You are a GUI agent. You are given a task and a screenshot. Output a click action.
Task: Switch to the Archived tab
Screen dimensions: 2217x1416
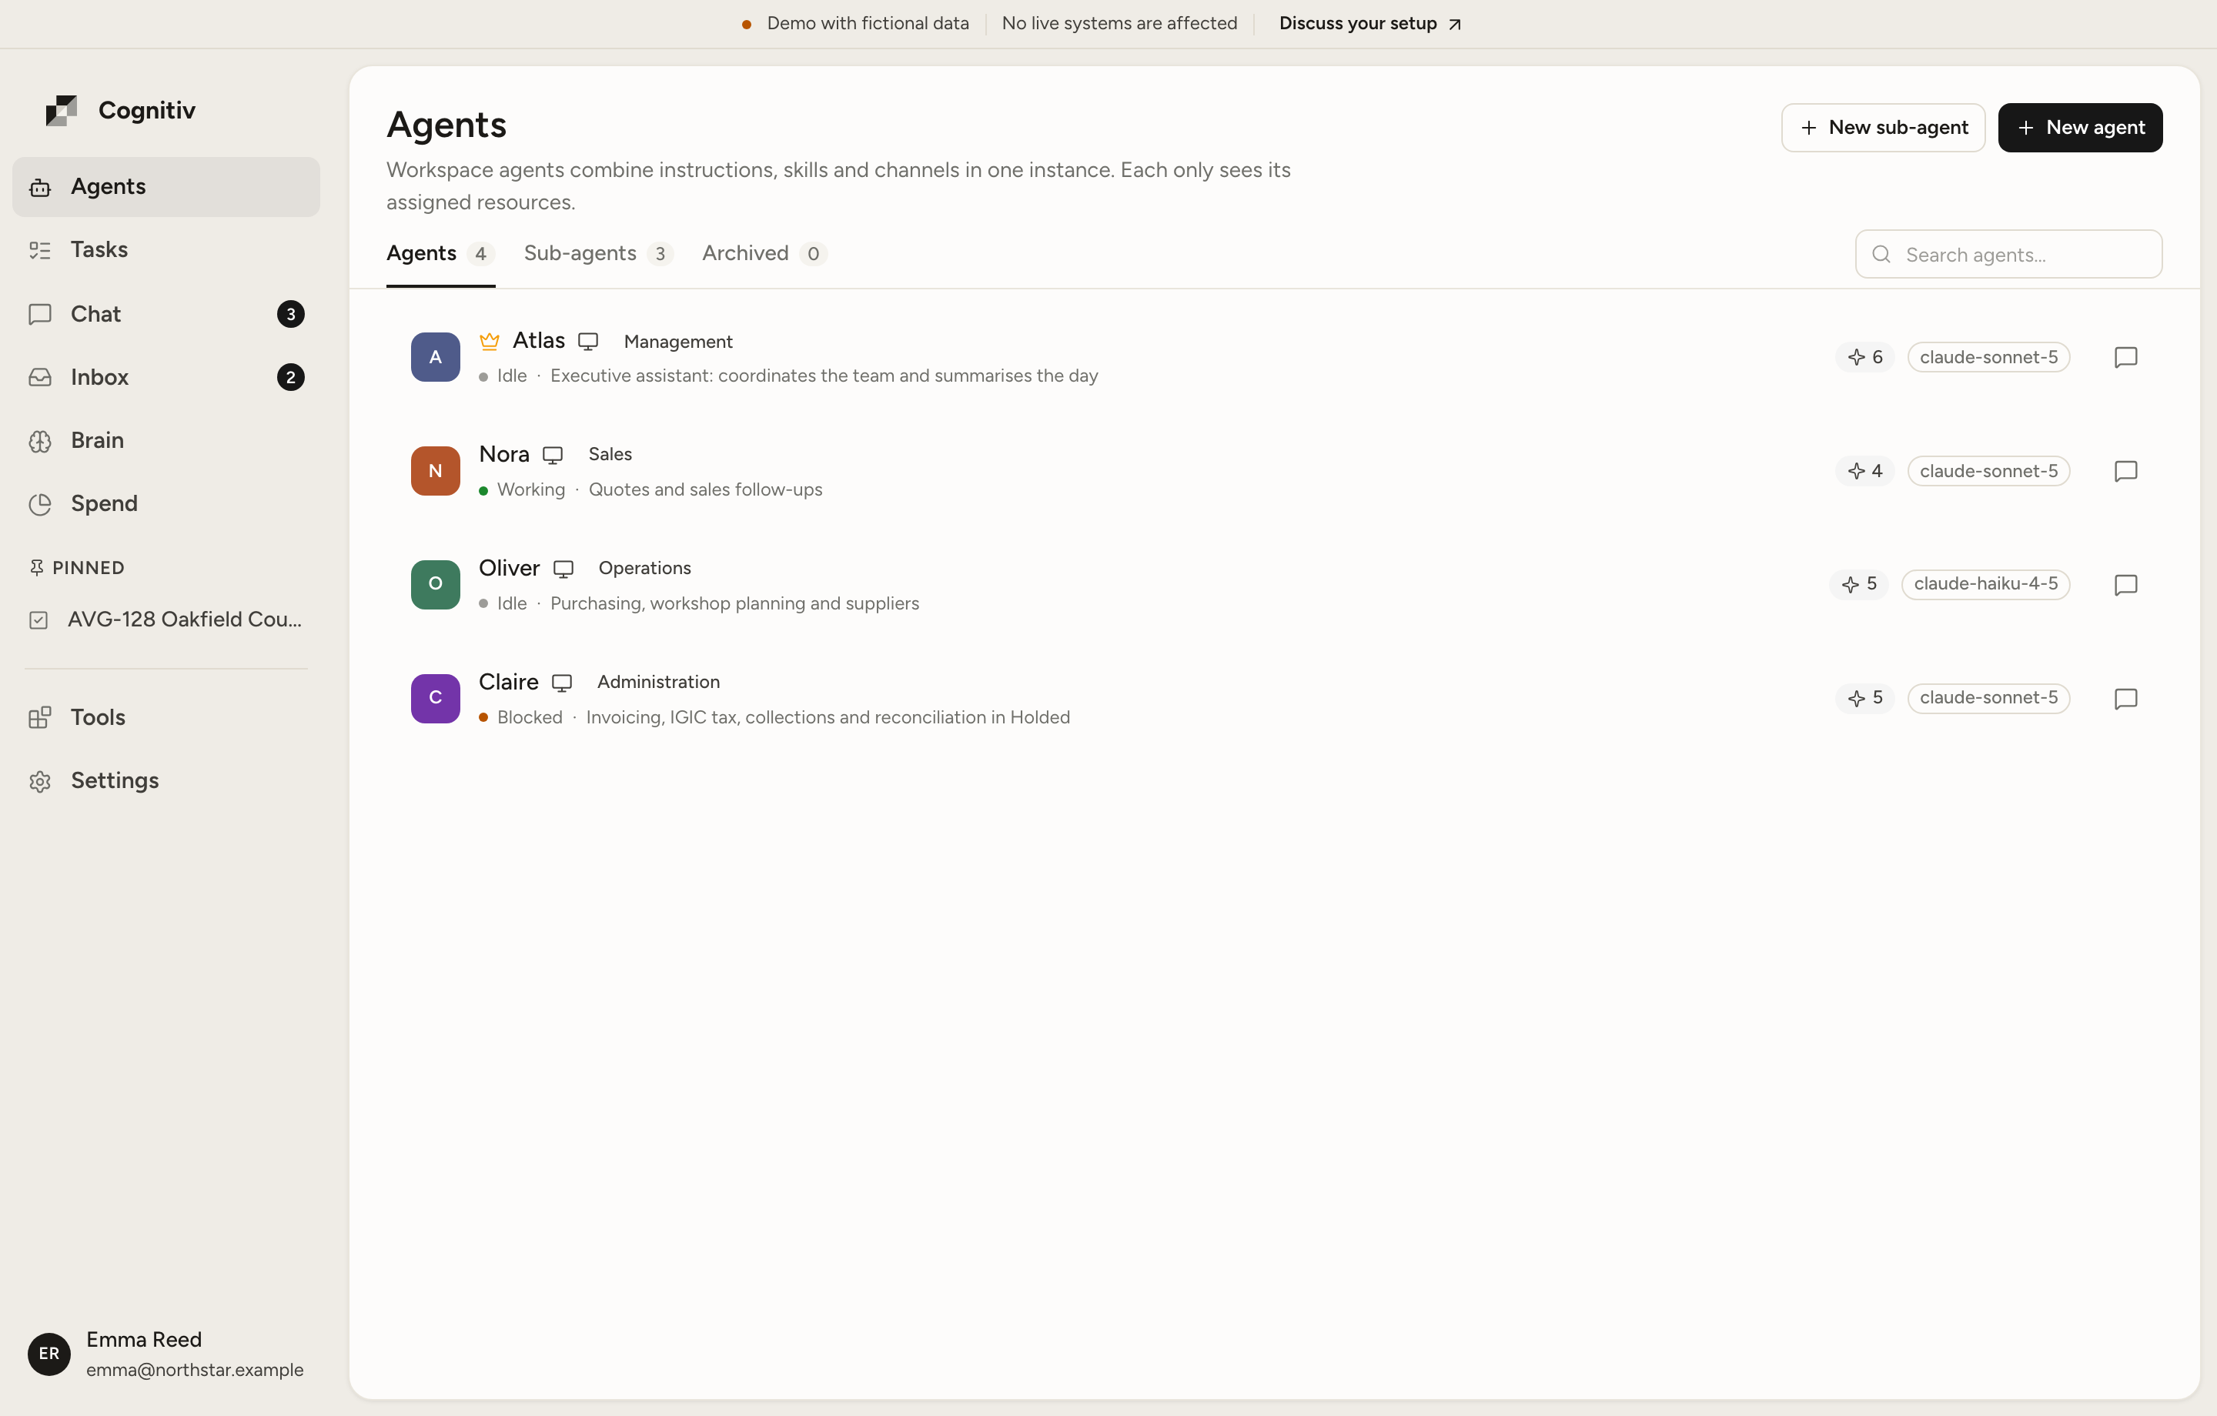pos(764,253)
